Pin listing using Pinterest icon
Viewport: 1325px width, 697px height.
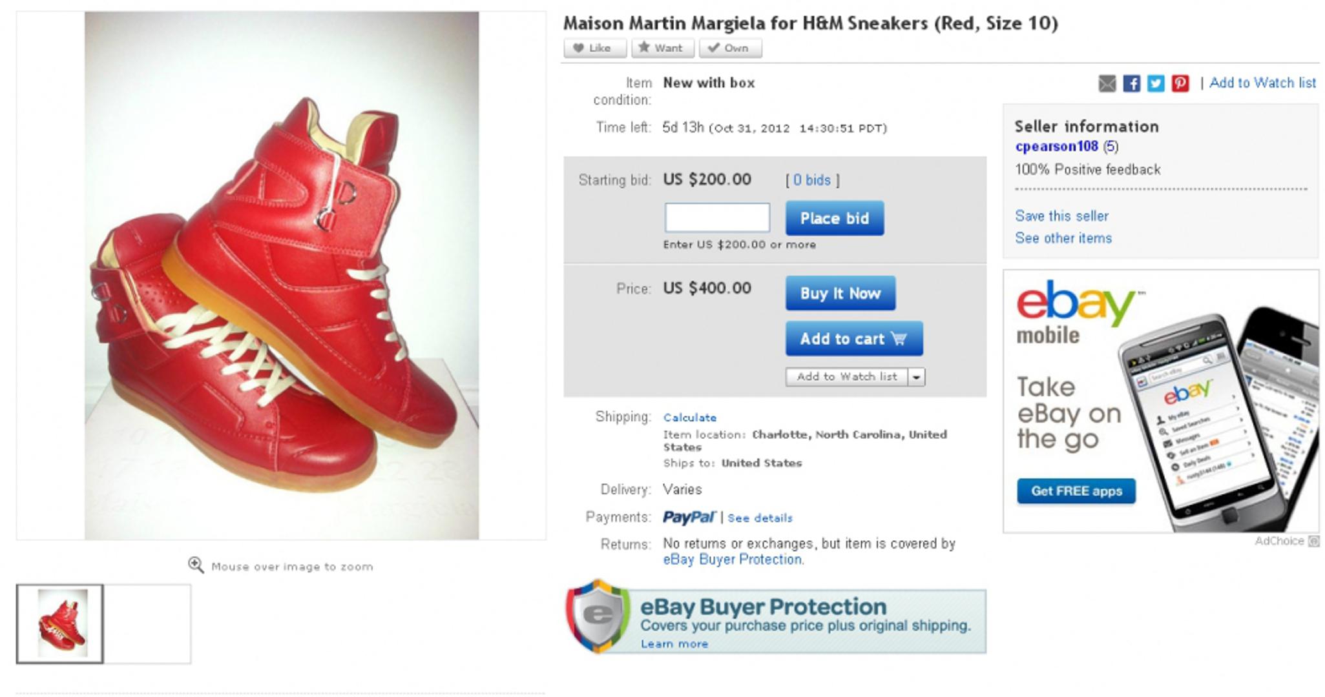point(1180,83)
